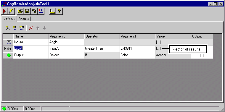
Task: Open help via the yellow question mark icon
Action: point(59,12)
